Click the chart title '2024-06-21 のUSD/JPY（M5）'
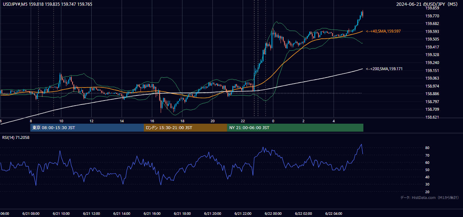 click(x=427, y=4)
